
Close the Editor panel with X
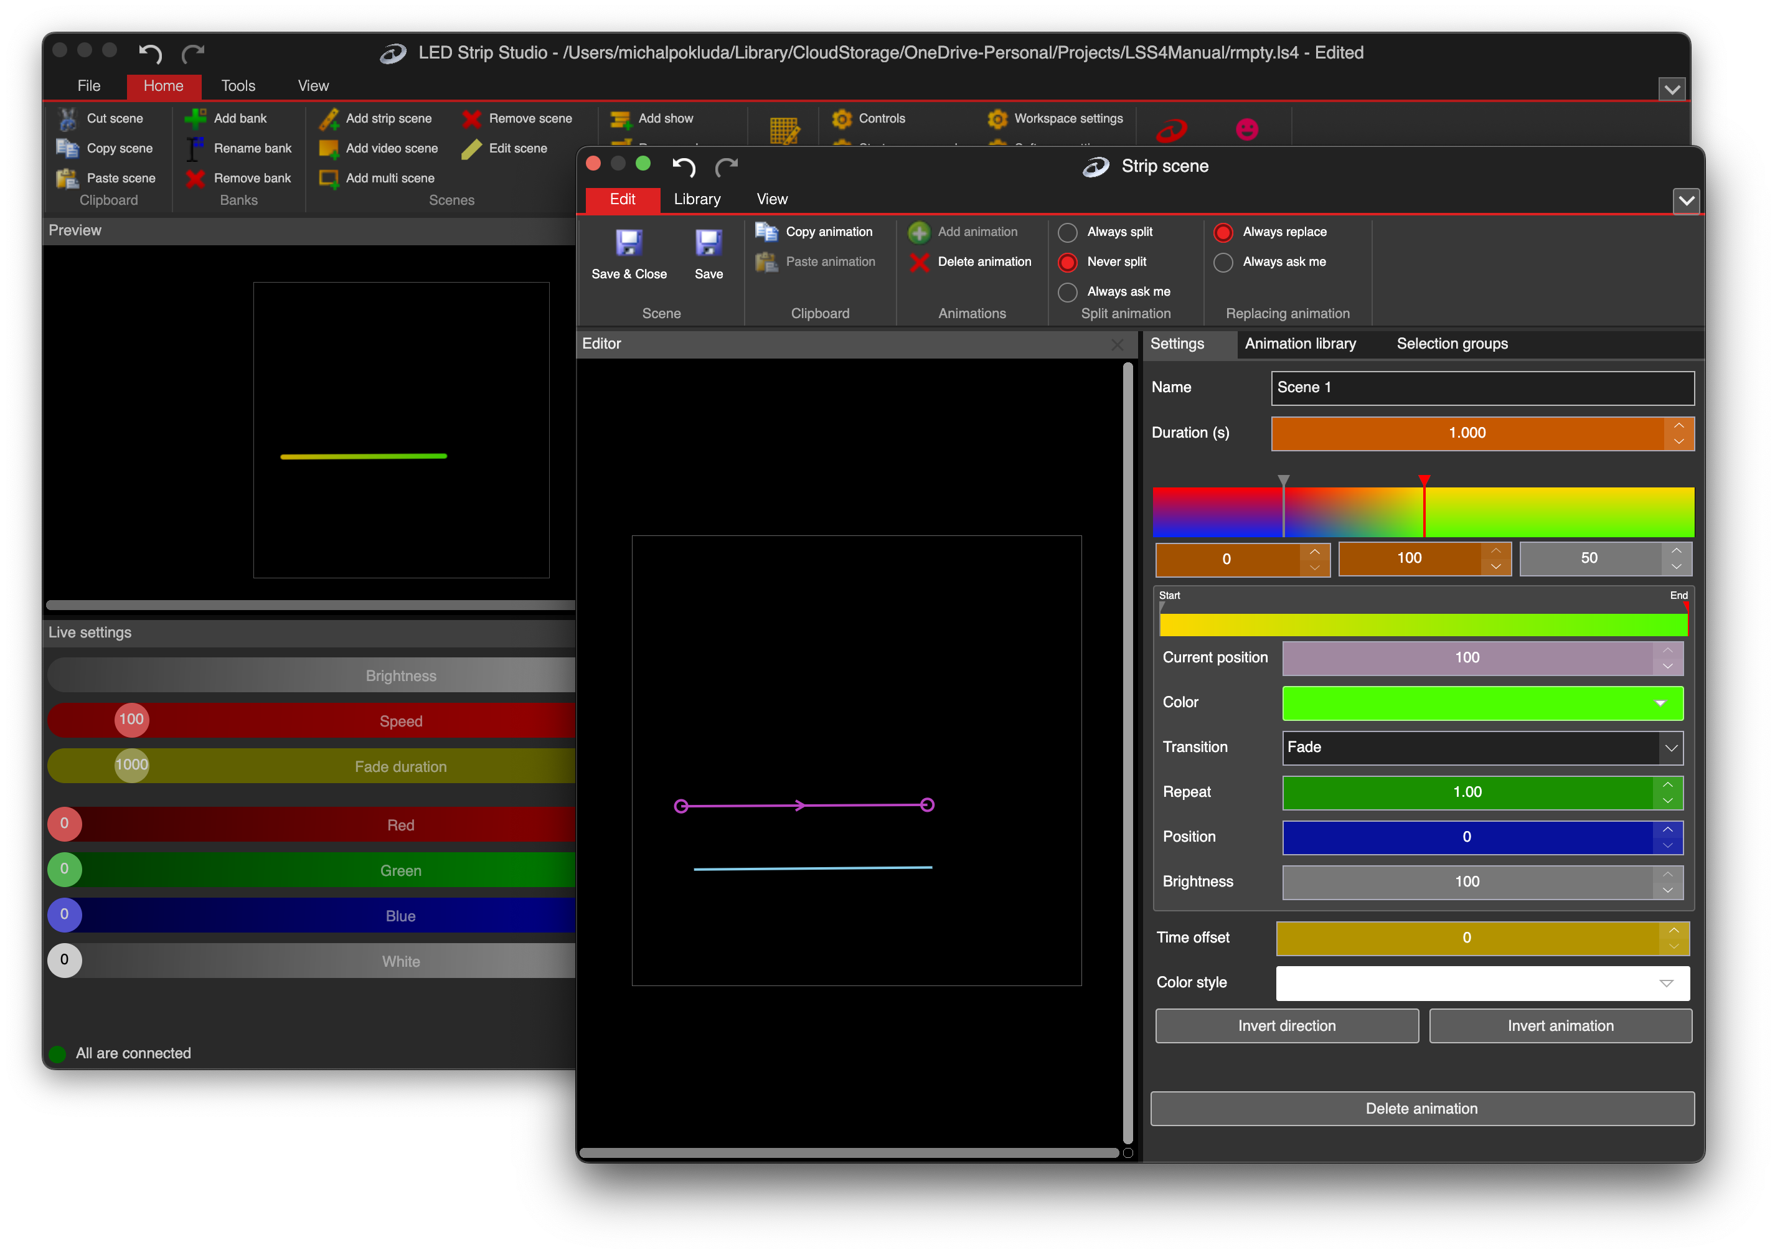click(x=1117, y=345)
